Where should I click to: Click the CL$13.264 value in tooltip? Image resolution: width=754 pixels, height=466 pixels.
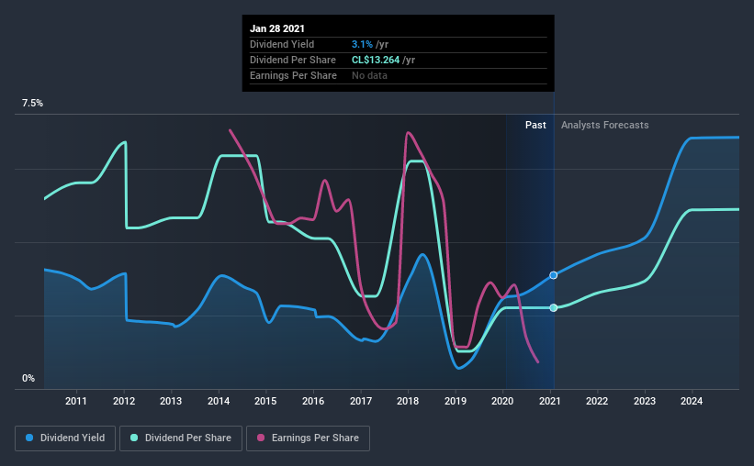[x=376, y=60]
